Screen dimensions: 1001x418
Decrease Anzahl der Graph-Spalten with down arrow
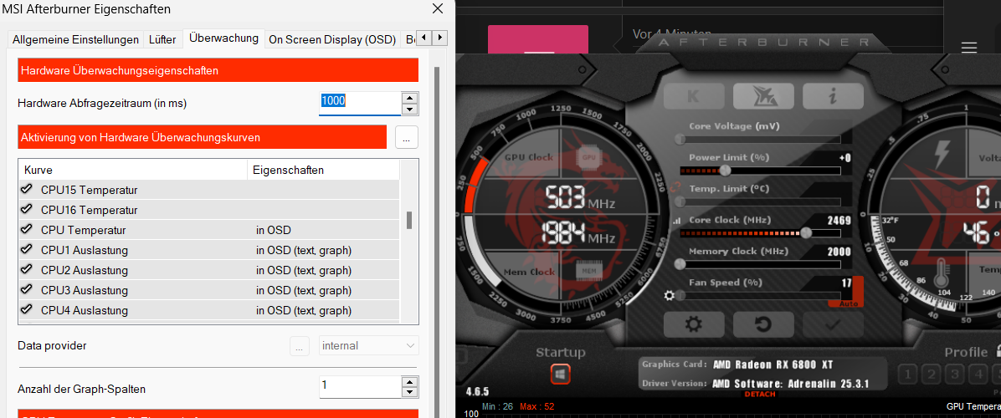tap(410, 393)
